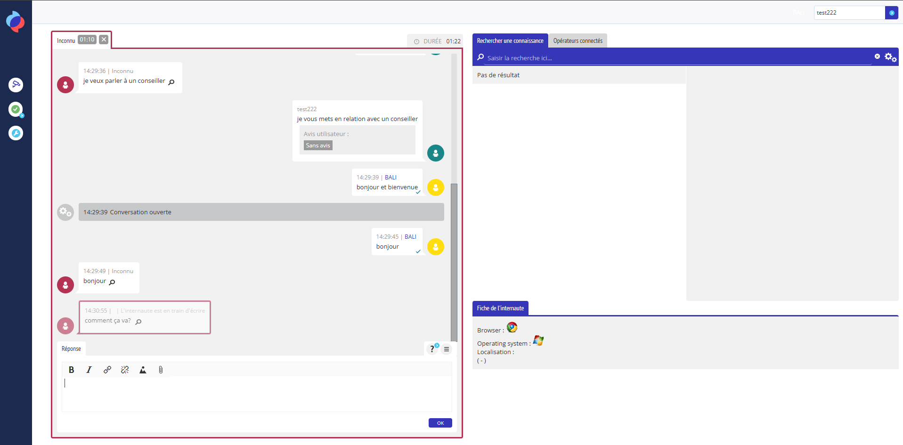Open the wrench settings sidebar icon

(16, 133)
